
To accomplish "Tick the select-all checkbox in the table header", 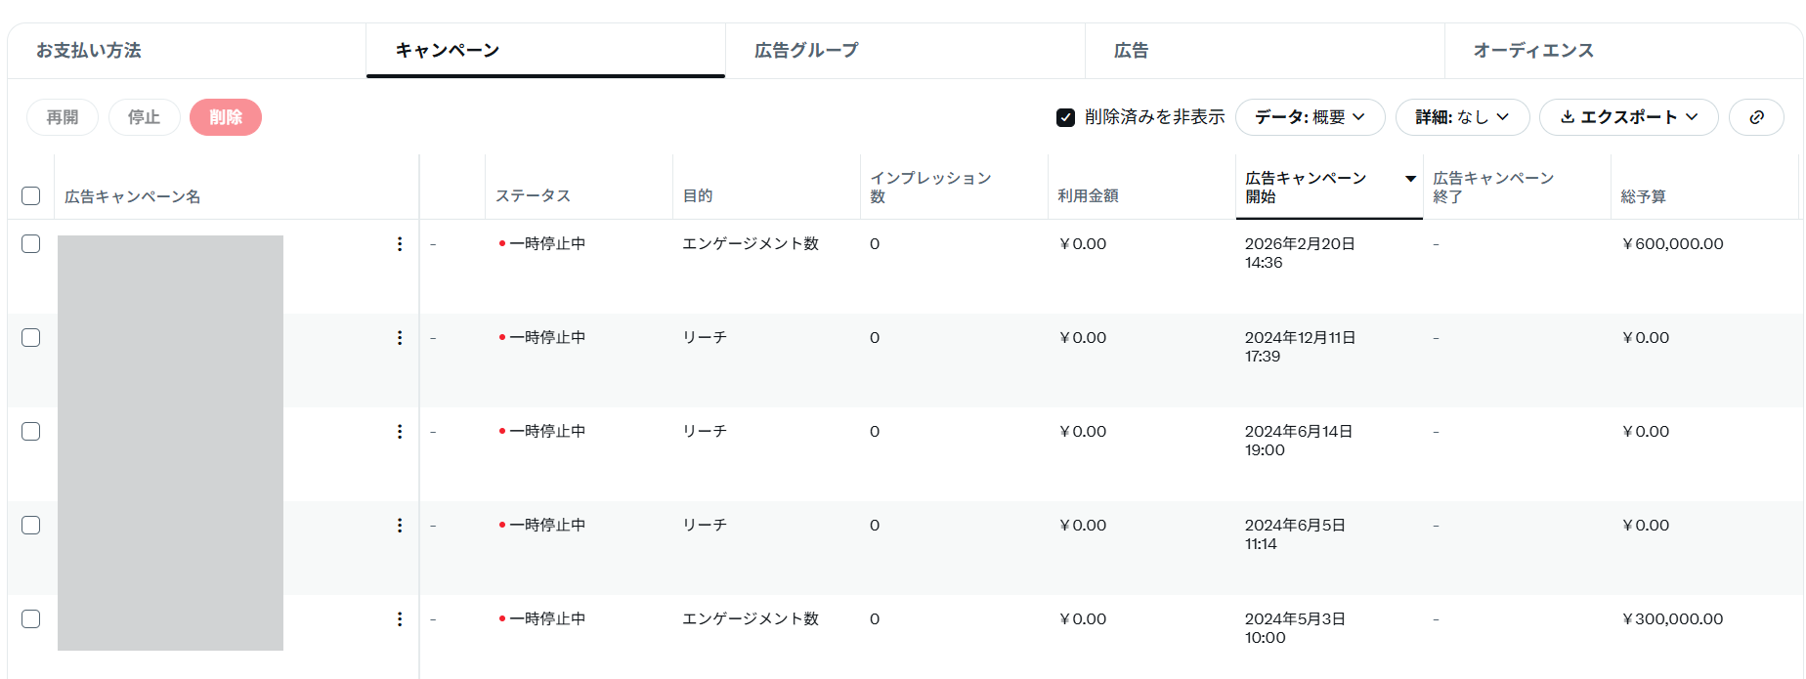I will [31, 196].
